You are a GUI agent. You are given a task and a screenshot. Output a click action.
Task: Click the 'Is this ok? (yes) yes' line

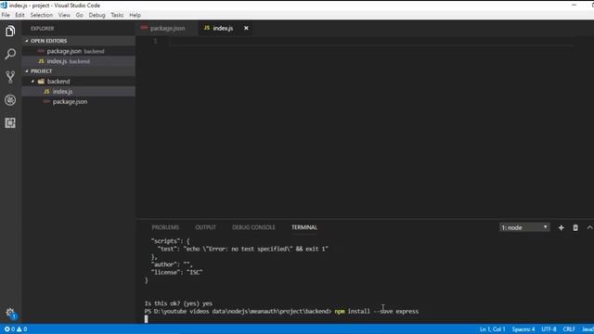pos(178,303)
